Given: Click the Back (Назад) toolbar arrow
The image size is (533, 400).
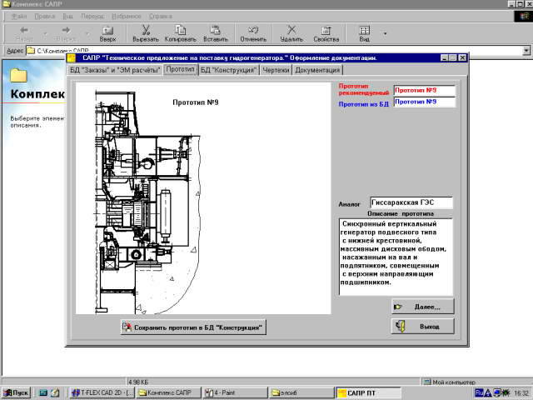Looking at the screenshot, I should pyautogui.click(x=24, y=33).
